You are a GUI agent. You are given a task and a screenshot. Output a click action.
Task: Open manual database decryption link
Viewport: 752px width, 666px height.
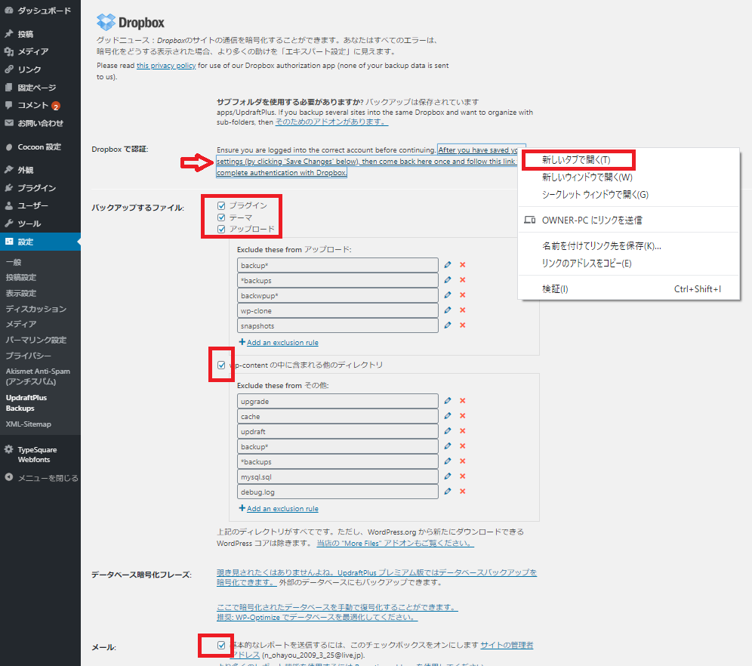[337, 607]
